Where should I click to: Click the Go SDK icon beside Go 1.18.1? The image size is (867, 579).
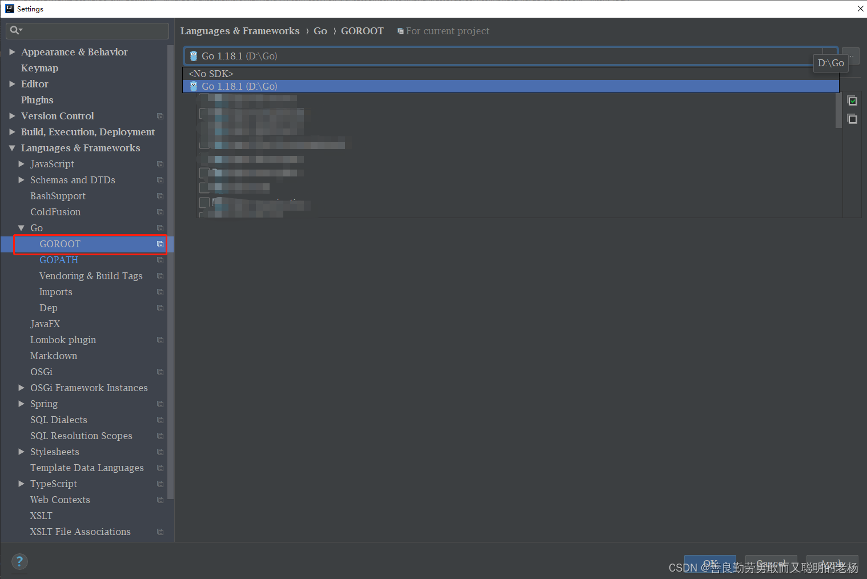193,56
